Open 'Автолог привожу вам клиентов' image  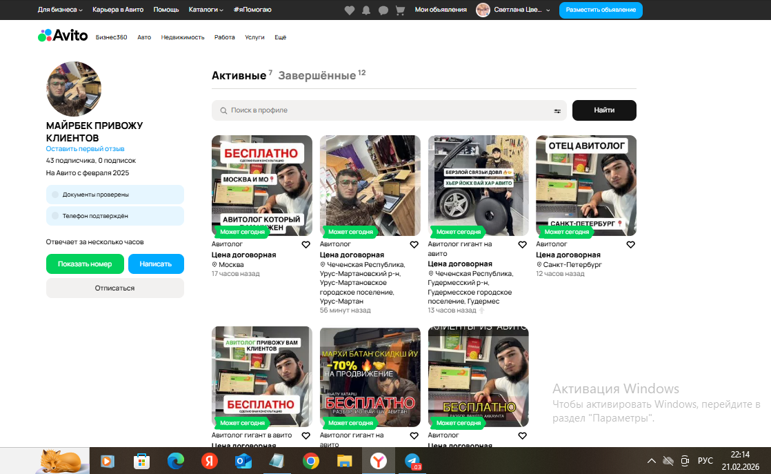tap(261, 377)
